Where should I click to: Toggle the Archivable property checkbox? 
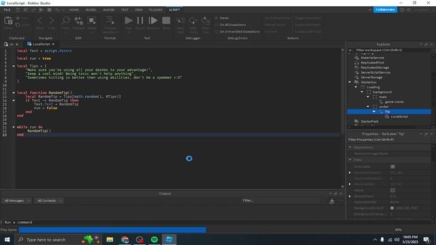click(392, 167)
